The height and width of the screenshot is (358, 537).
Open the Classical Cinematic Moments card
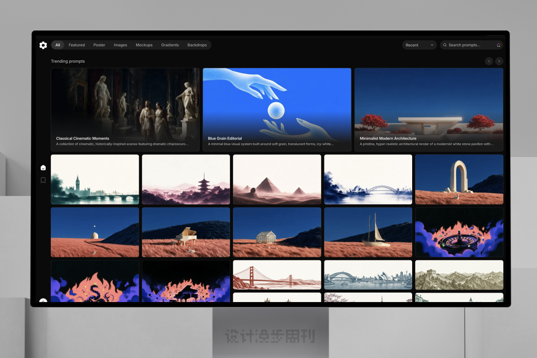point(125,110)
